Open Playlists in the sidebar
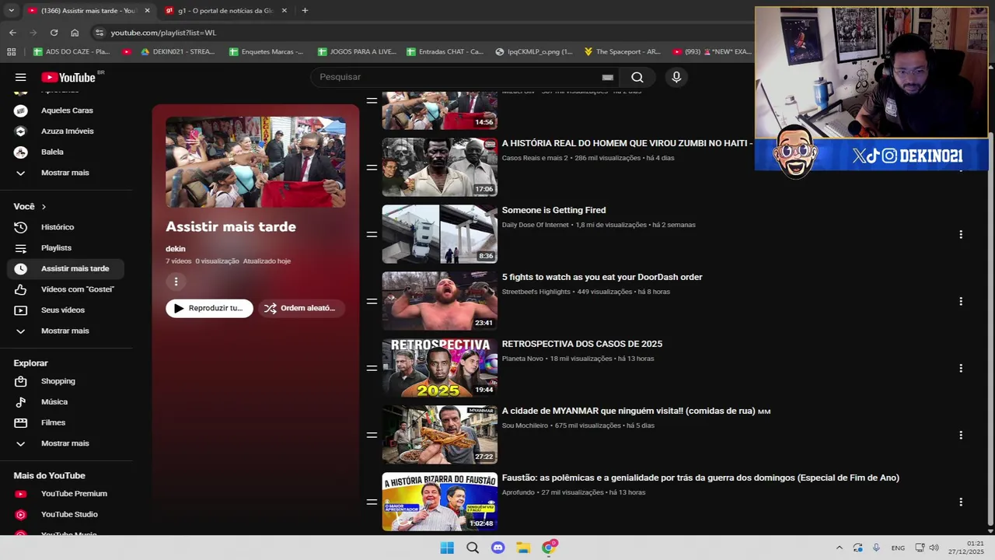The height and width of the screenshot is (560, 995). tap(66, 248)
